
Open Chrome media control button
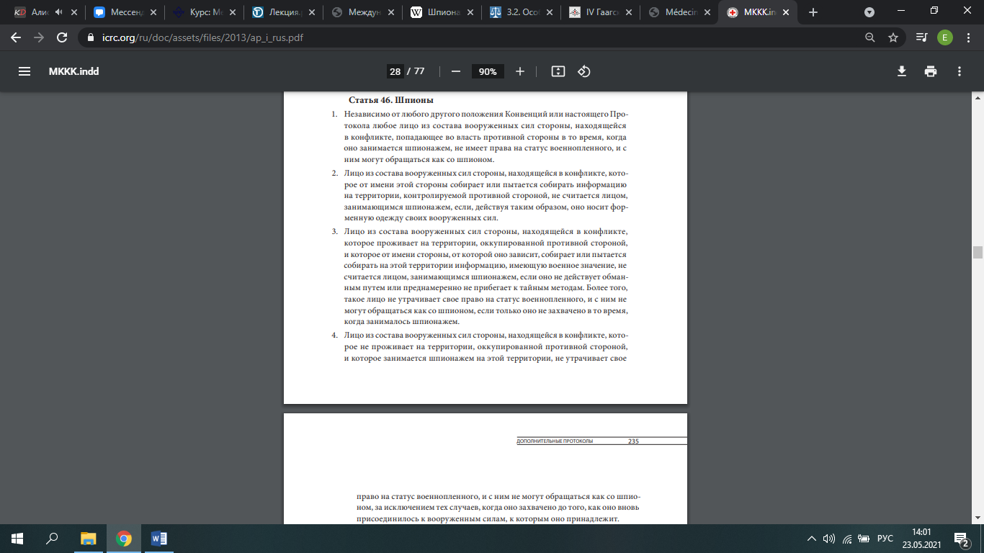[x=921, y=37]
